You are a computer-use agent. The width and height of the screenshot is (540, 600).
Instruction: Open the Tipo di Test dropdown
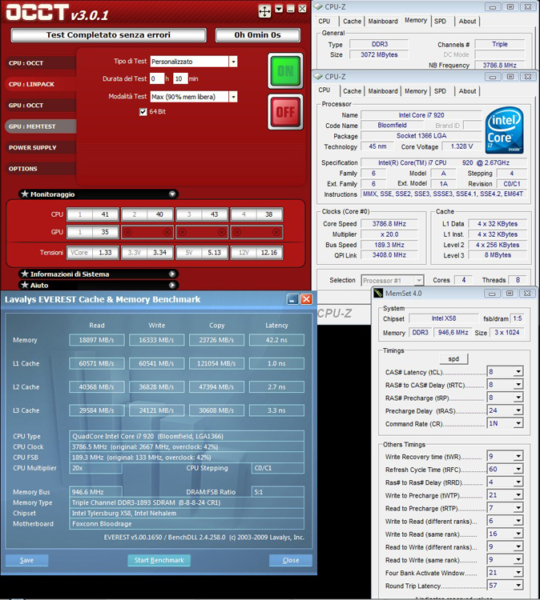point(233,62)
